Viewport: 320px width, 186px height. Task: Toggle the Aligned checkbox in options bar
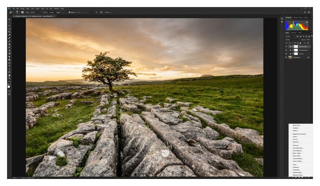coord(69,12)
